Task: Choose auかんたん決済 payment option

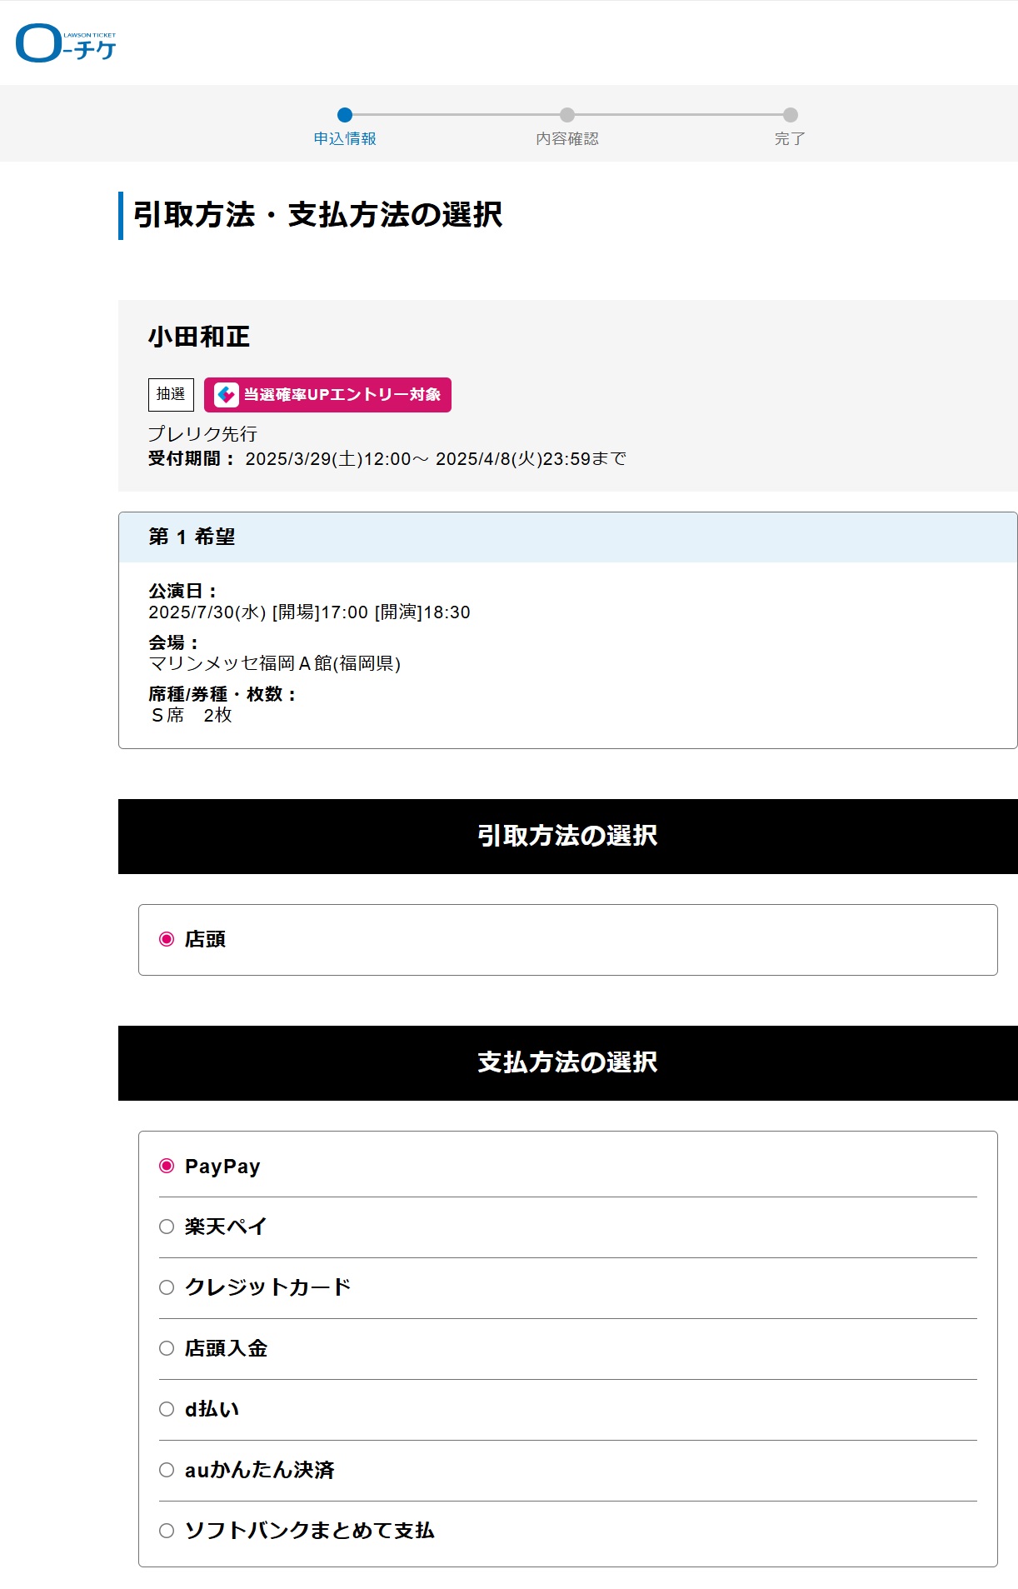Action: point(167,1470)
